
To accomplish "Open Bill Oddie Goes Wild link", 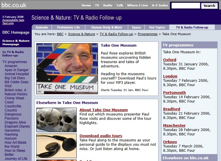I will (16, 84).
